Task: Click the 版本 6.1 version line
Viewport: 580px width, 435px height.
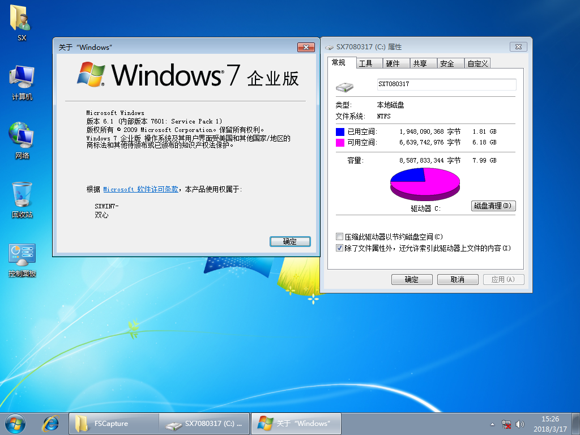Action: [x=154, y=121]
